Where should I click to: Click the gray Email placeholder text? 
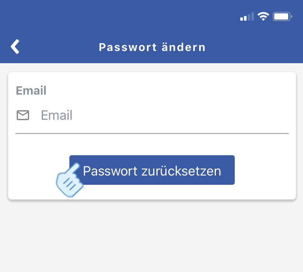coord(56,115)
